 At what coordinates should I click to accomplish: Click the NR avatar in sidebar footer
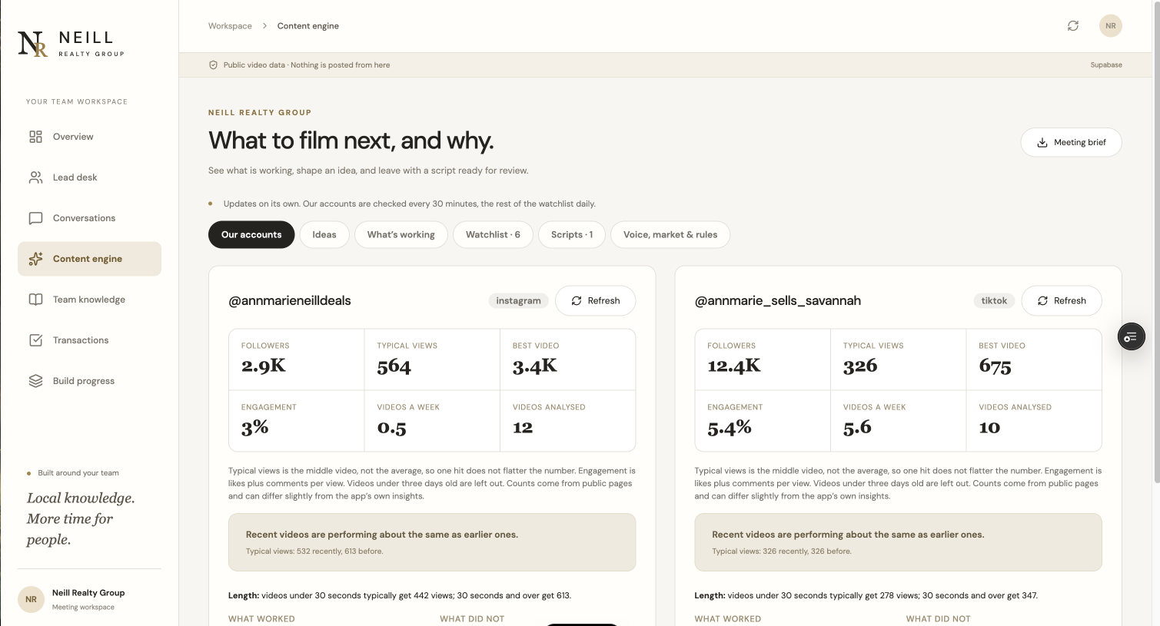(31, 599)
